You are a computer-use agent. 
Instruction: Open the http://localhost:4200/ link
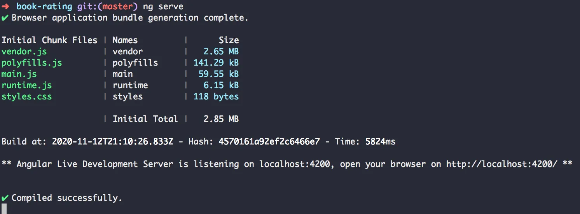coord(501,164)
